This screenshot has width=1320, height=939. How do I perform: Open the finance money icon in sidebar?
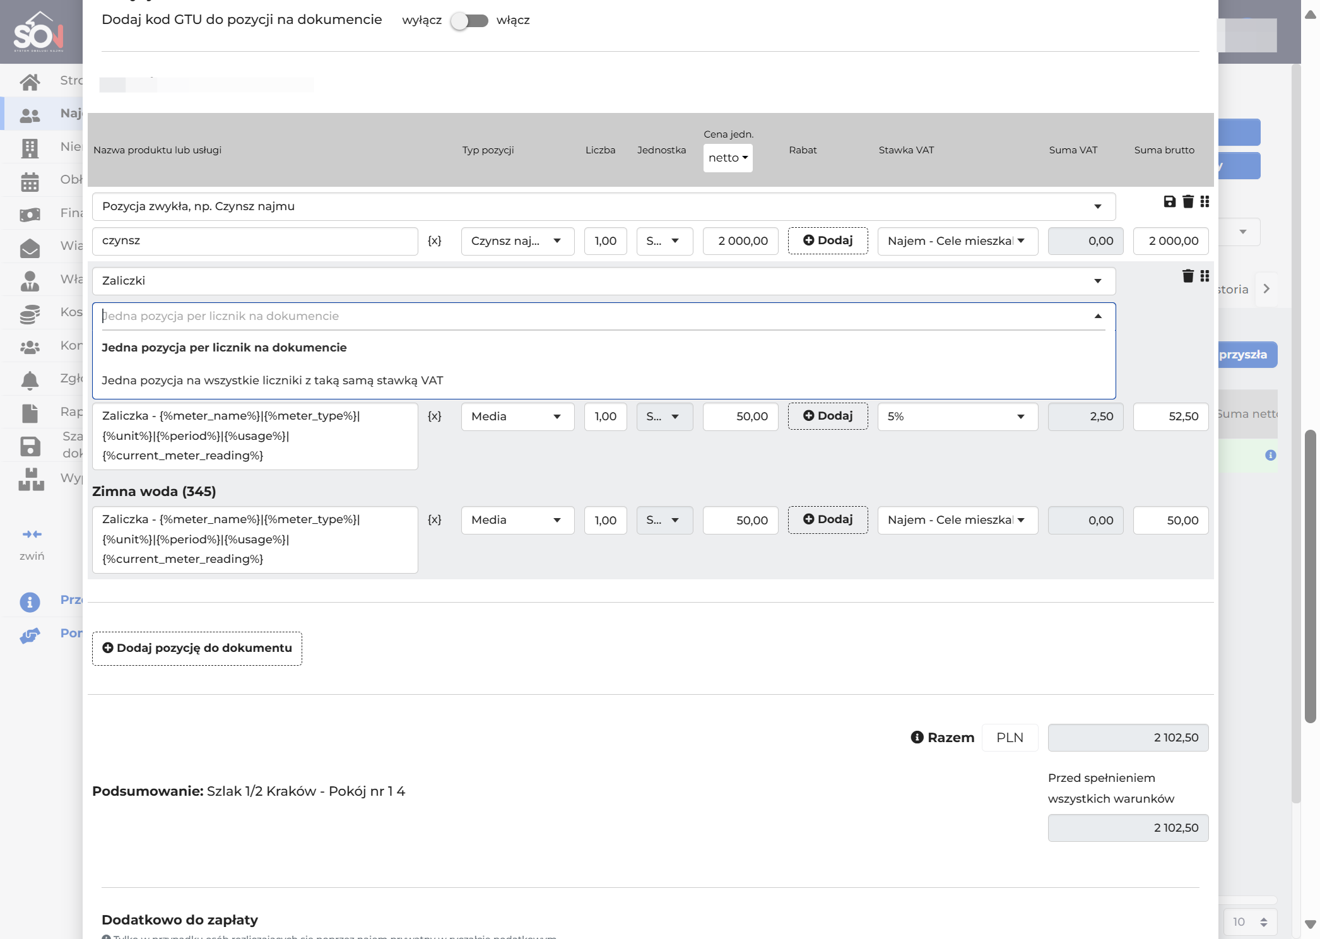point(30,215)
